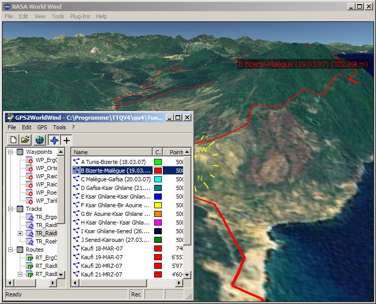Click the waypoint icon beside WP_Roe

point(29,192)
